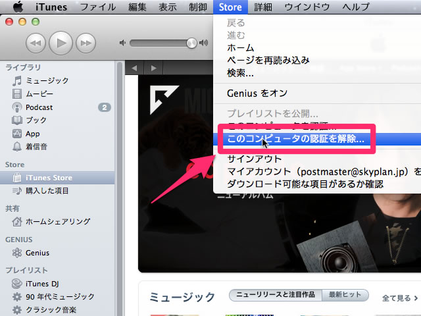
Task: Close the open Store menu in the menu bar
Action: point(230,7)
